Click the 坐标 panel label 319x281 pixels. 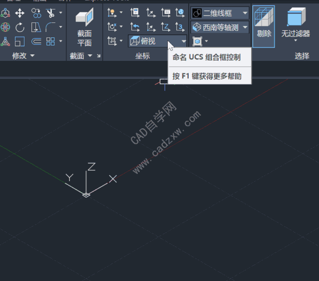(x=143, y=56)
